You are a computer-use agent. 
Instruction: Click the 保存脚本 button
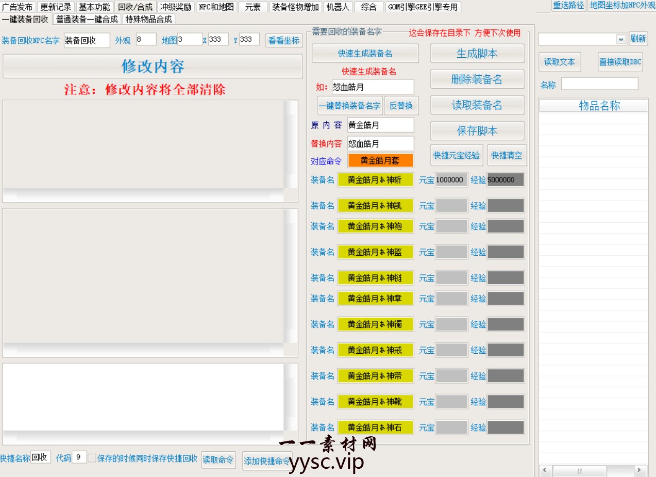coord(477,130)
